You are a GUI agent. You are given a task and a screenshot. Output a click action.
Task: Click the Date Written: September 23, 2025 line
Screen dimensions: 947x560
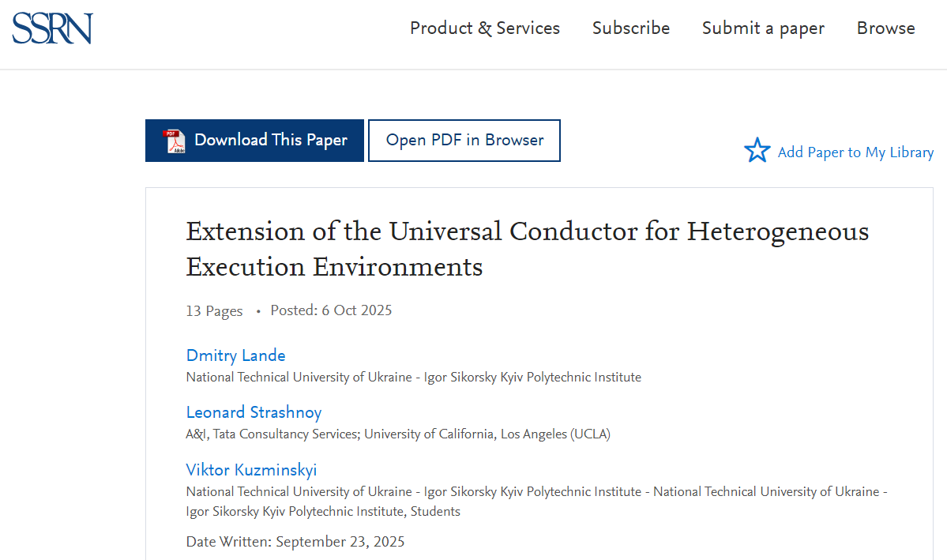pos(295,542)
